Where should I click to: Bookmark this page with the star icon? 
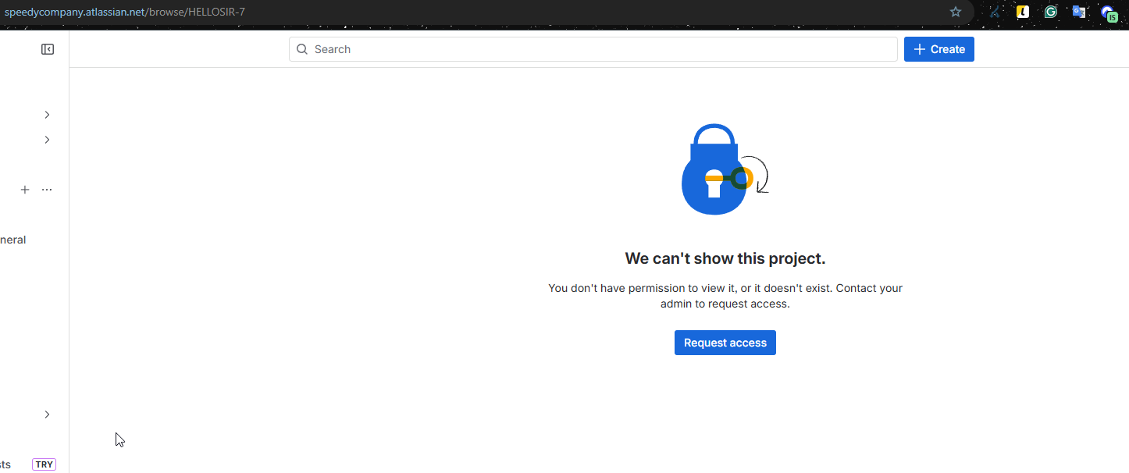(956, 12)
